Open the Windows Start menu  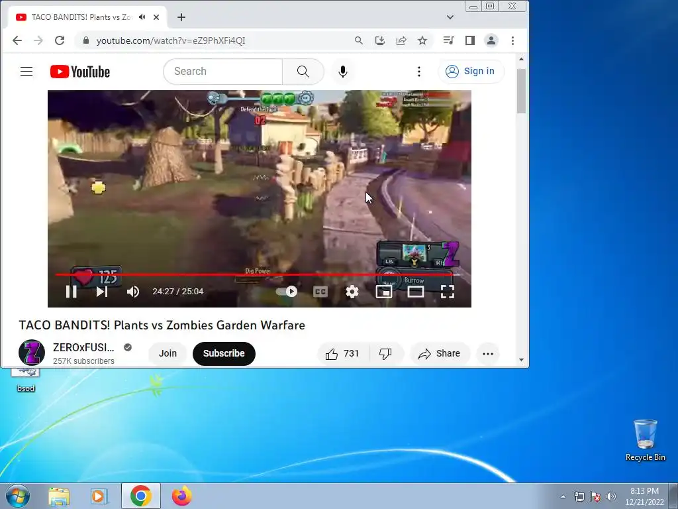[18, 496]
